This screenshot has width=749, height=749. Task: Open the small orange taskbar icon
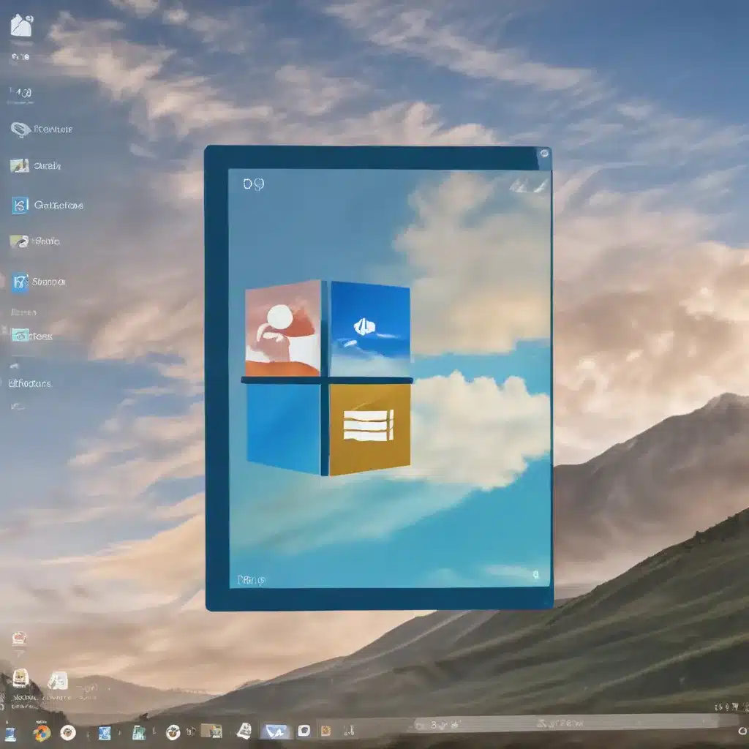[325, 731]
